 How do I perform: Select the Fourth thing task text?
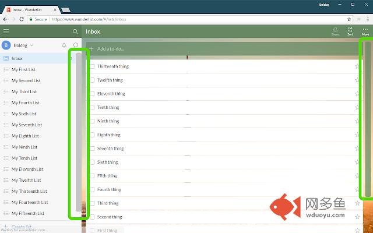pyautogui.click(x=109, y=189)
